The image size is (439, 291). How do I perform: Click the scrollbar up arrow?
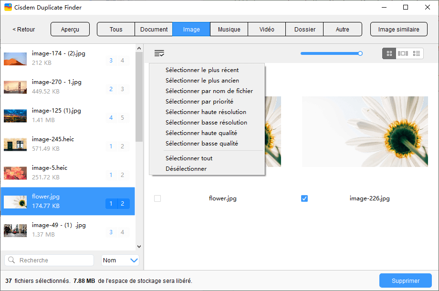139,48
